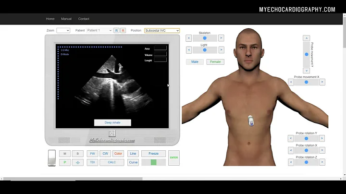Expand the Subcostal IVC position dropdown
The width and height of the screenshot is (346, 194).
tap(162, 30)
